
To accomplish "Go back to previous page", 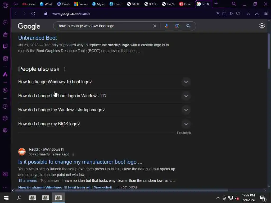I will (x=16, y=13).
